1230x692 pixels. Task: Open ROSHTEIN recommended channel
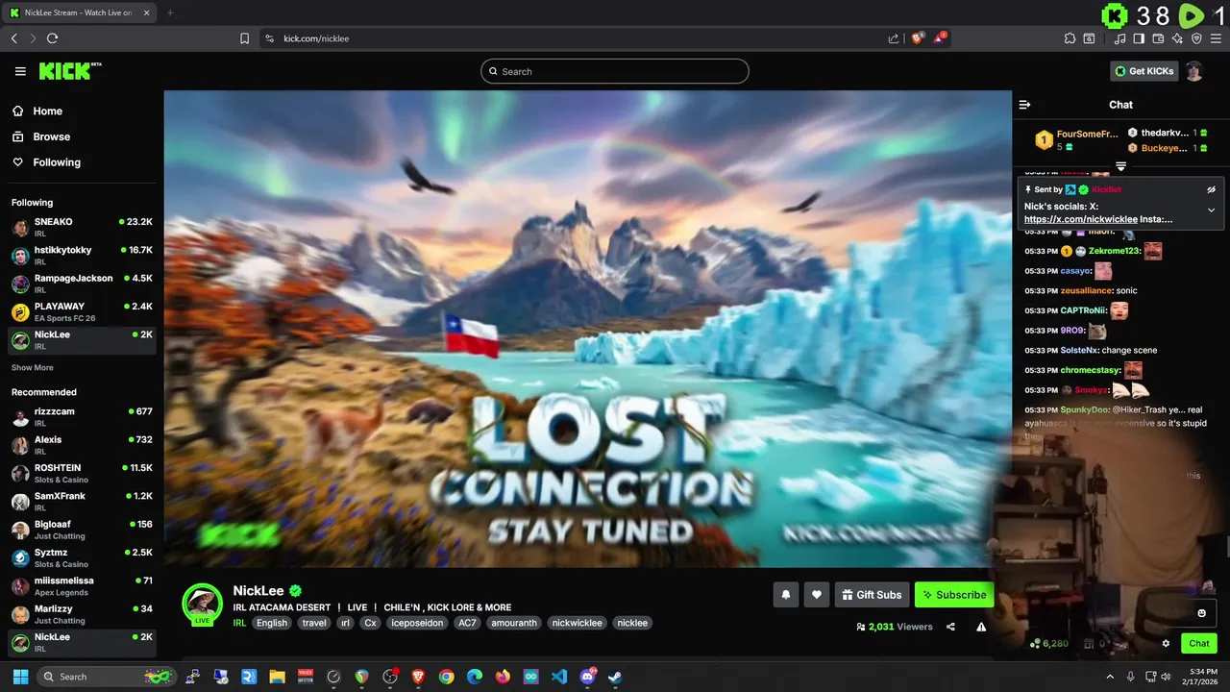[x=82, y=473]
